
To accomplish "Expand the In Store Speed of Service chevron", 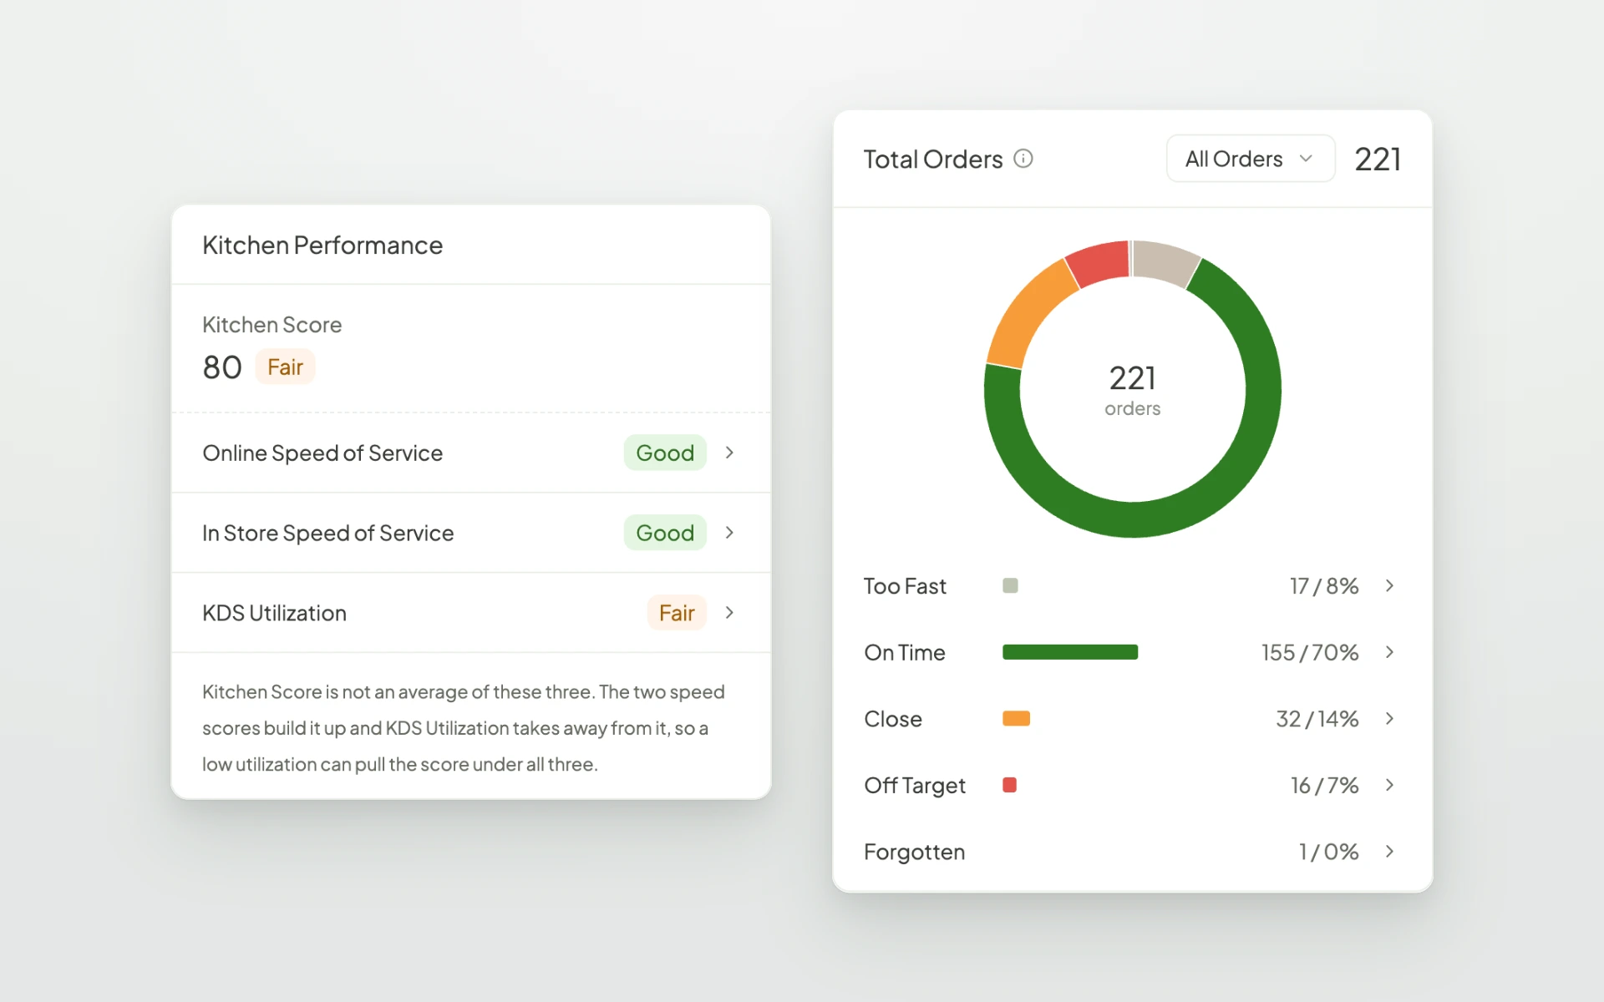I will tap(729, 533).
